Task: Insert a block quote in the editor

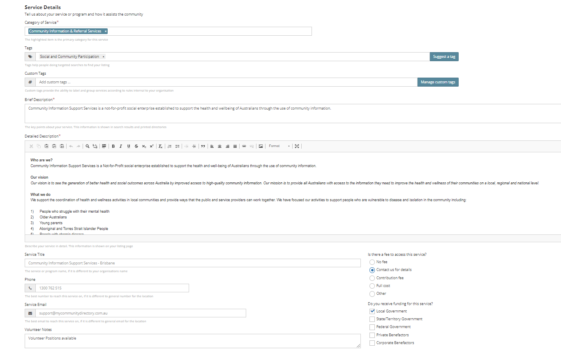Action: [203, 146]
